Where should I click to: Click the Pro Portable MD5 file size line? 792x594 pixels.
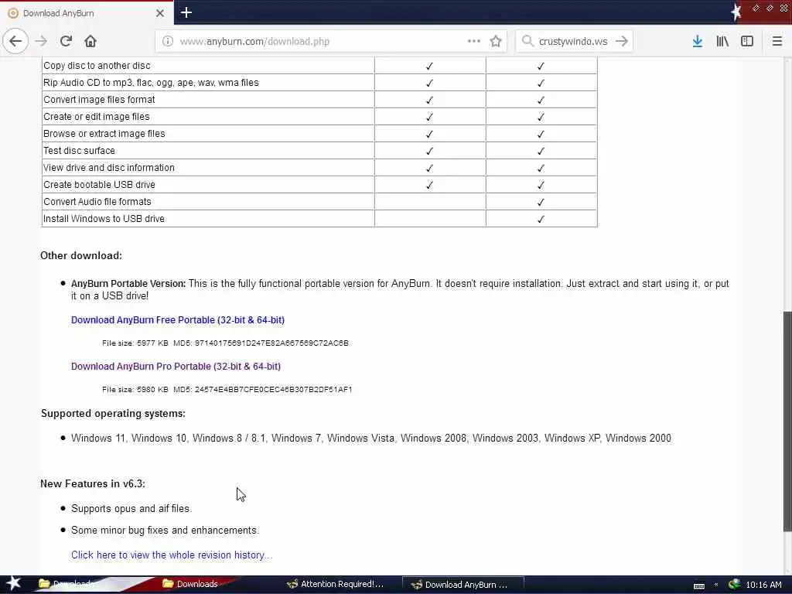point(227,390)
